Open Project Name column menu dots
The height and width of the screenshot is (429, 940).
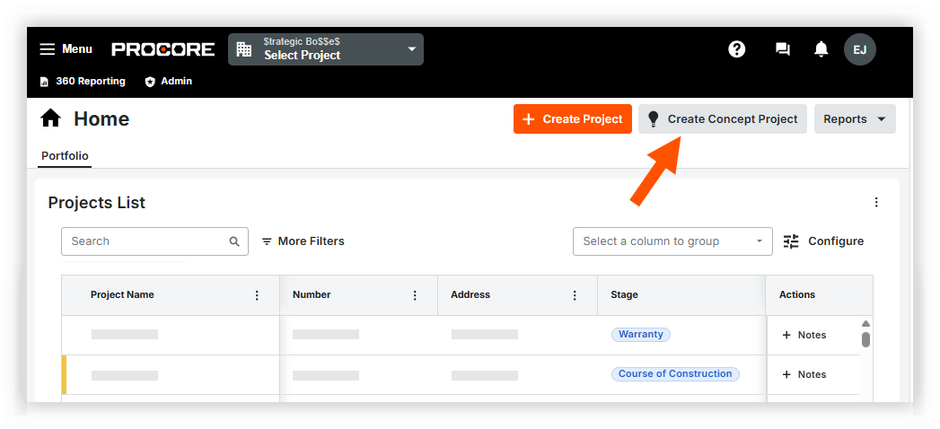(x=257, y=295)
